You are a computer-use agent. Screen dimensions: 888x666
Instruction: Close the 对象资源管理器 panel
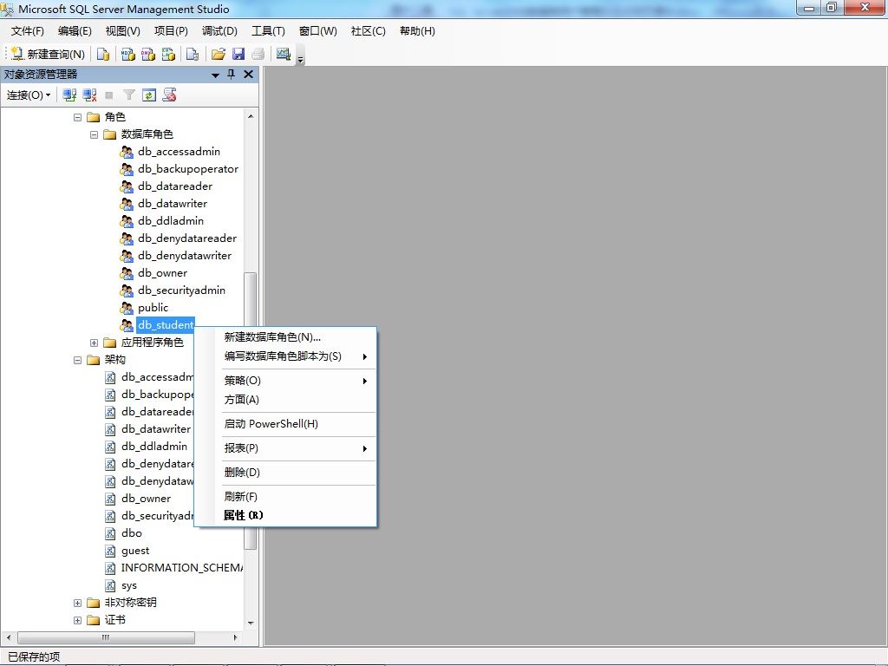pos(248,75)
